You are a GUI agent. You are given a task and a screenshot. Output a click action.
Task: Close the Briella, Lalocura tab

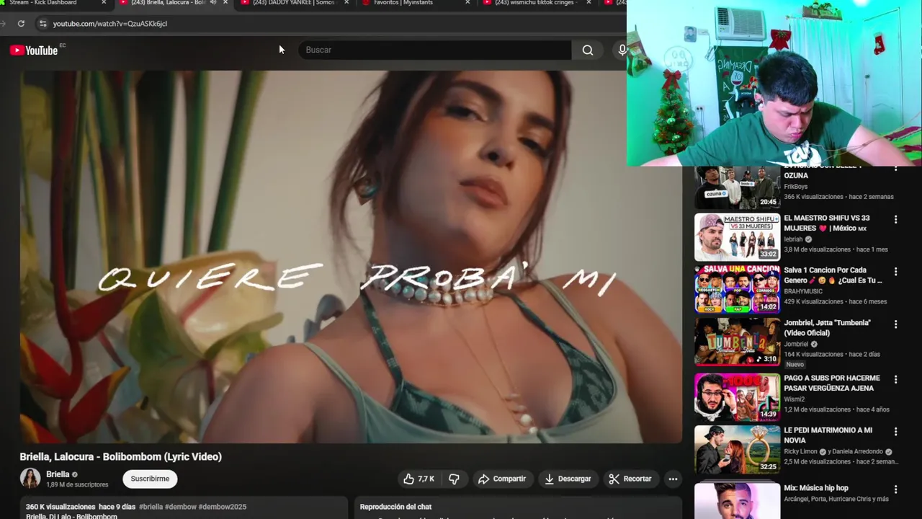(225, 3)
